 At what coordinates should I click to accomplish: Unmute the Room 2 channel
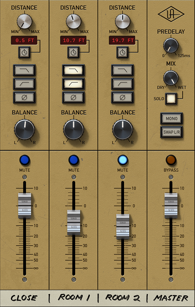[x=123, y=160]
